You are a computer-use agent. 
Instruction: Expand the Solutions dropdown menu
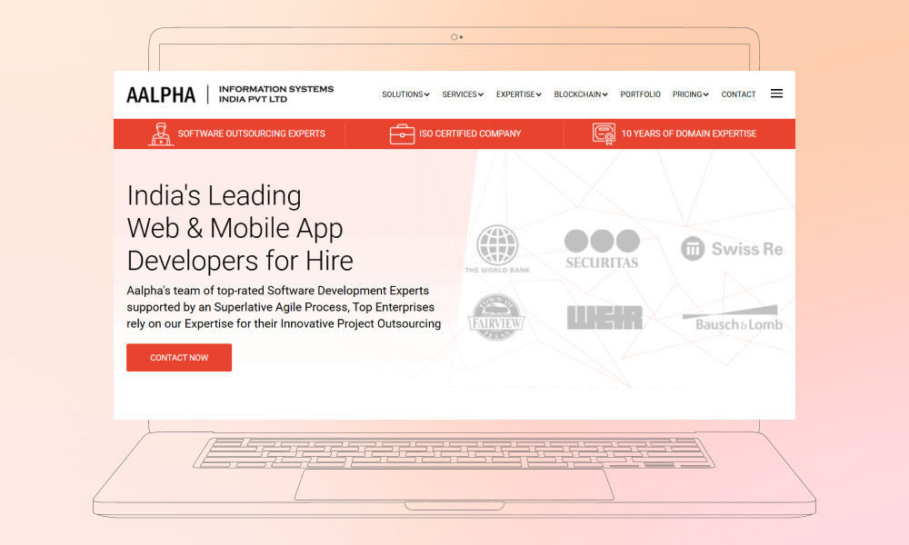(x=405, y=94)
